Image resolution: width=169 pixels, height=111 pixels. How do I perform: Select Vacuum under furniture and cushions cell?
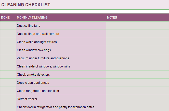(x=43, y=58)
